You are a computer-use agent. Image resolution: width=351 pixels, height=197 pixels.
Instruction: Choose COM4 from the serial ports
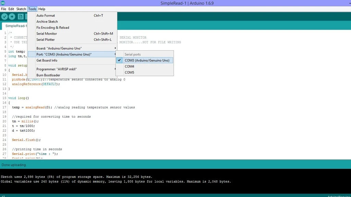tap(130, 66)
